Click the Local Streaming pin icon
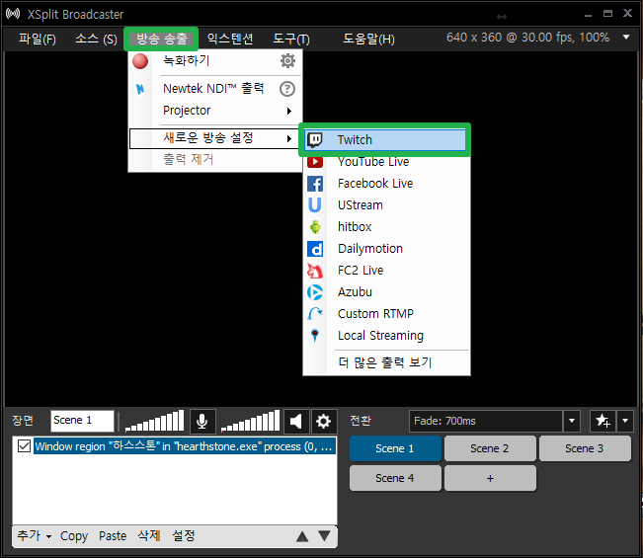 (x=315, y=335)
